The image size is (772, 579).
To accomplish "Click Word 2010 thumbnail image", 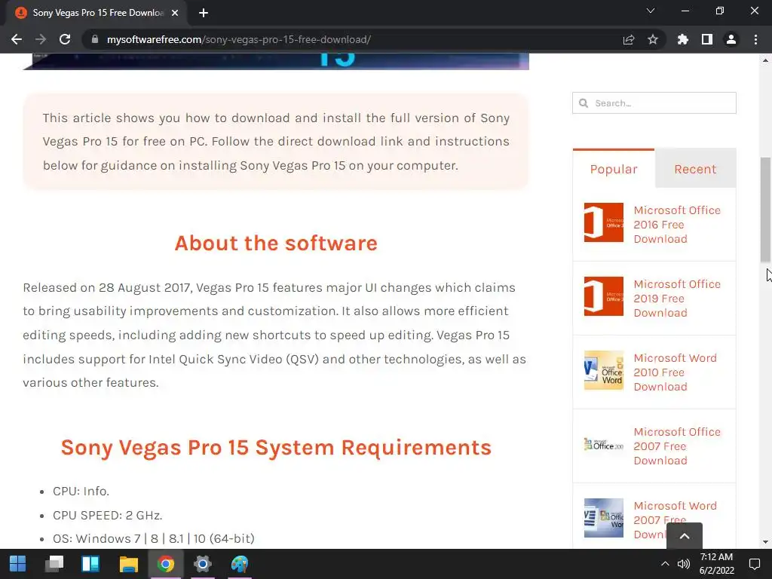I will click(604, 370).
